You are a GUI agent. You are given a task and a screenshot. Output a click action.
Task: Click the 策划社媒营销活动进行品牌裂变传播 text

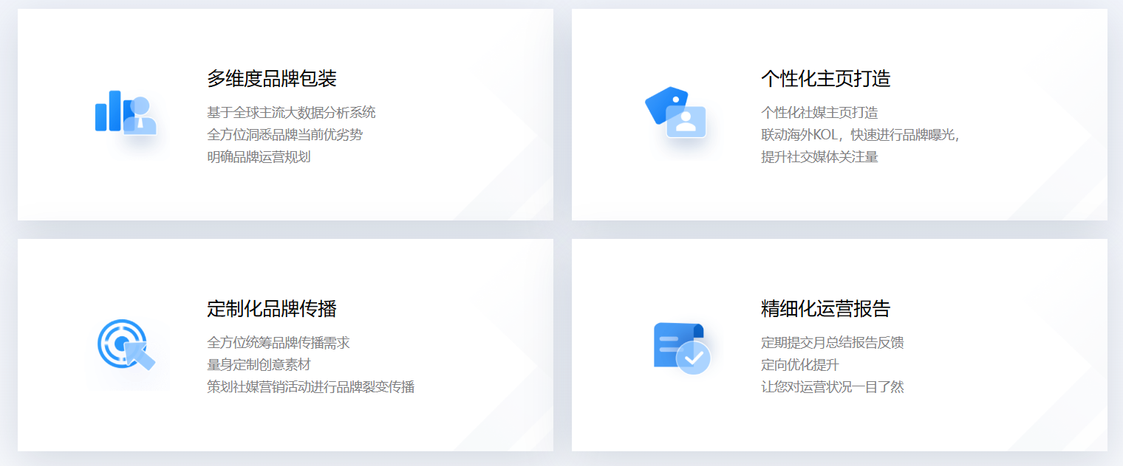(x=310, y=387)
